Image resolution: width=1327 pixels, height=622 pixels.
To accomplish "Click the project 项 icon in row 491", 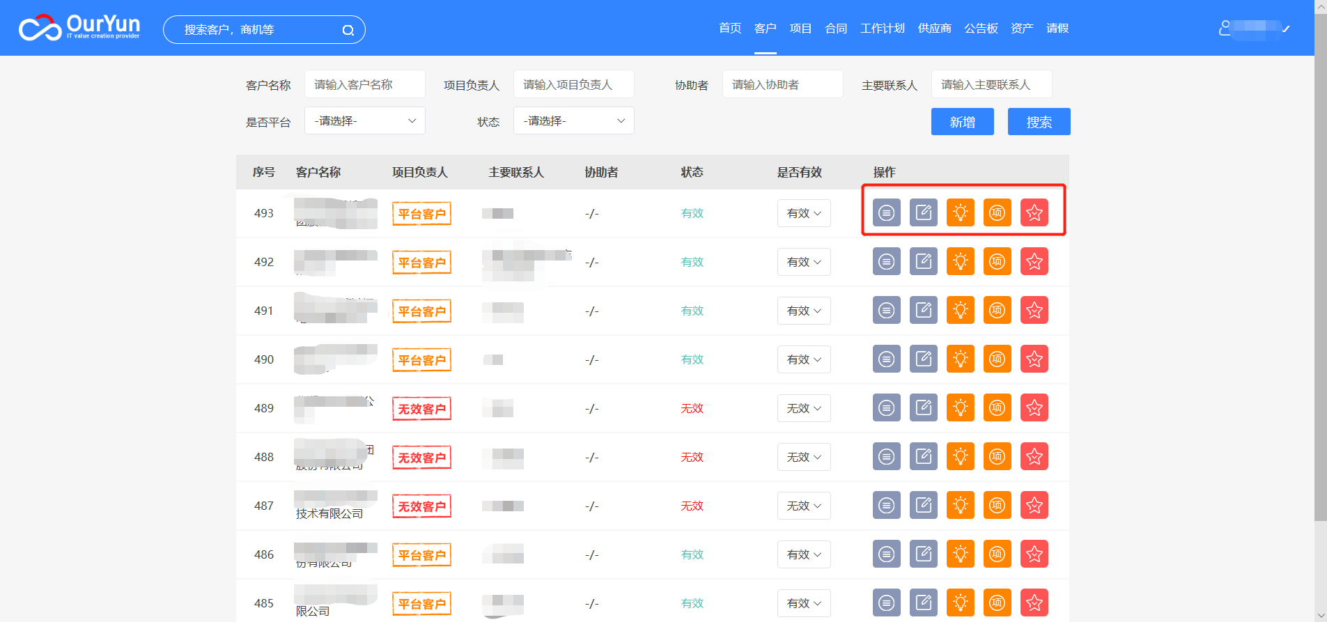I will click(998, 311).
